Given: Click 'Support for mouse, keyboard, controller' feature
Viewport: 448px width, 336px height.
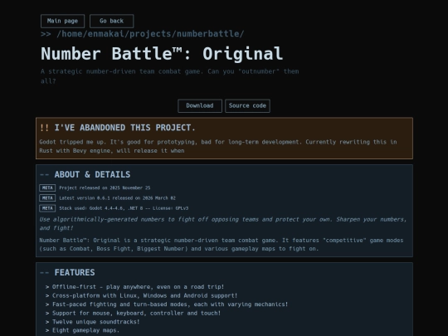Looking at the screenshot, I should click(136, 313).
